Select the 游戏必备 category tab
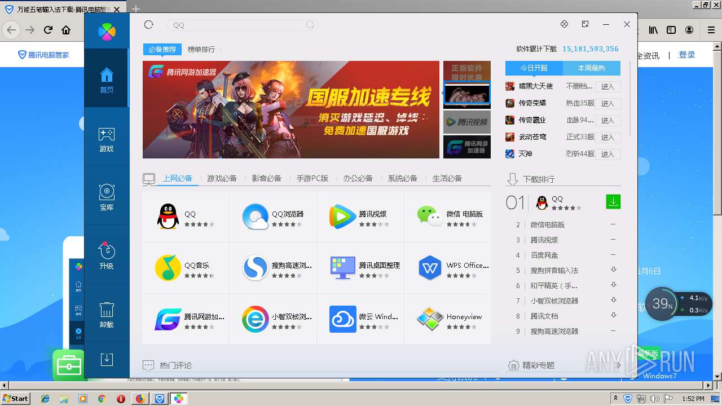Image resolution: width=722 pixels, height=406 pixels. click(222, 178)
